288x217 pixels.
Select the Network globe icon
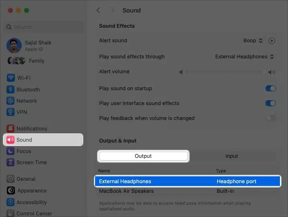10,101
